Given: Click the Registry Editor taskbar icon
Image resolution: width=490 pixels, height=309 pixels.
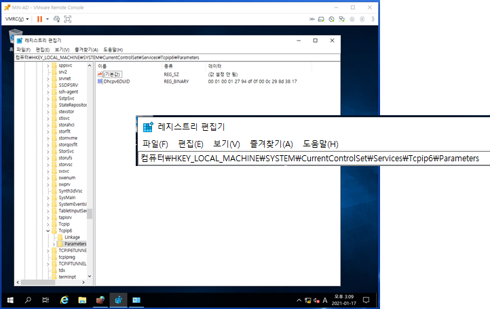Looking at the screenshot, I should click(x=119, y=300).
